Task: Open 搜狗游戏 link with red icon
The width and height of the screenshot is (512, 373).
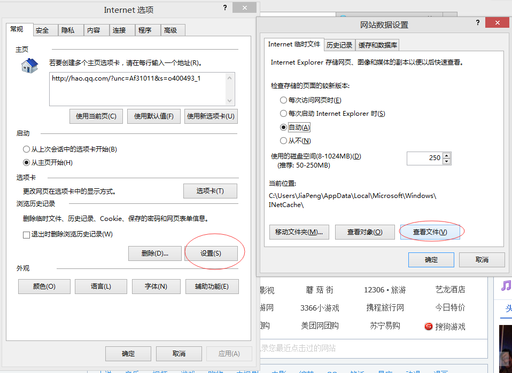Action: click(445, 327)
